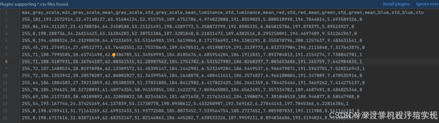Click value 186.1353942 on line 10

click(x=55, y=75)
